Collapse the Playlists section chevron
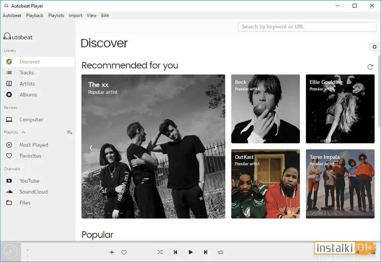The width and height of the screenshot is (381, 262). pos(23,132)
